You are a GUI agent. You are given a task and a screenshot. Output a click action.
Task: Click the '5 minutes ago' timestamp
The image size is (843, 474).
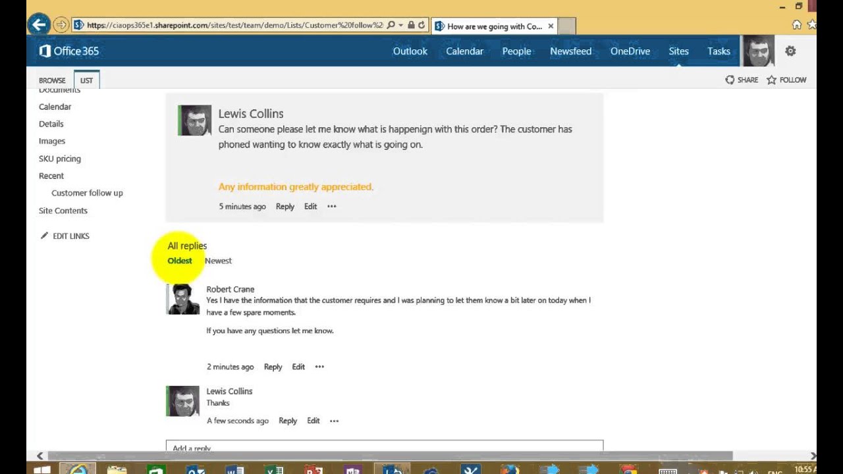point(242,206)
